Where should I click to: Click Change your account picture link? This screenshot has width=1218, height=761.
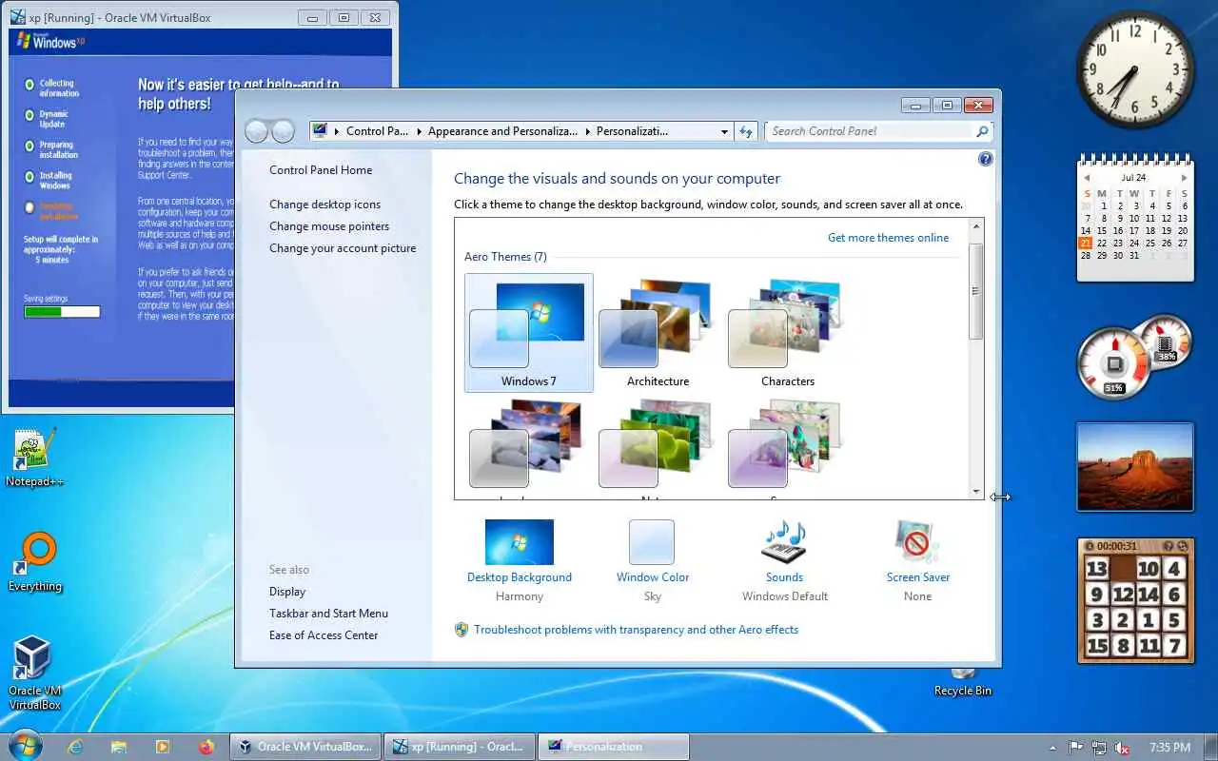(x=343, y=248)
